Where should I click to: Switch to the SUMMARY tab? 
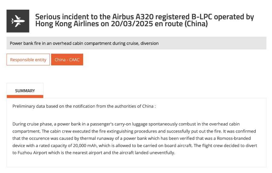[x=25, y=91]
